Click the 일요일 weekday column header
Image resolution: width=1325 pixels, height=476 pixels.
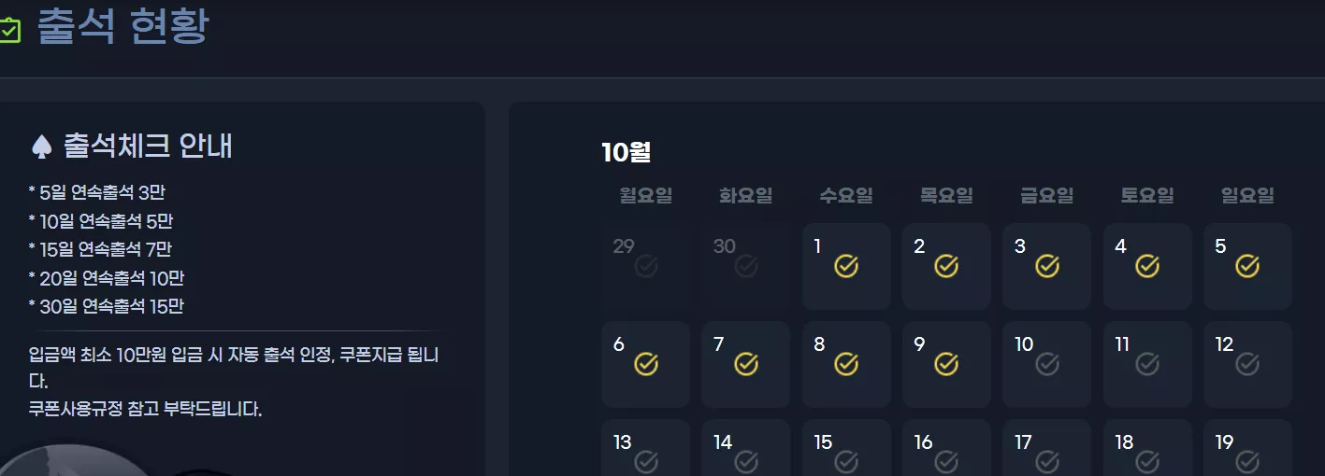point(1247,196)
